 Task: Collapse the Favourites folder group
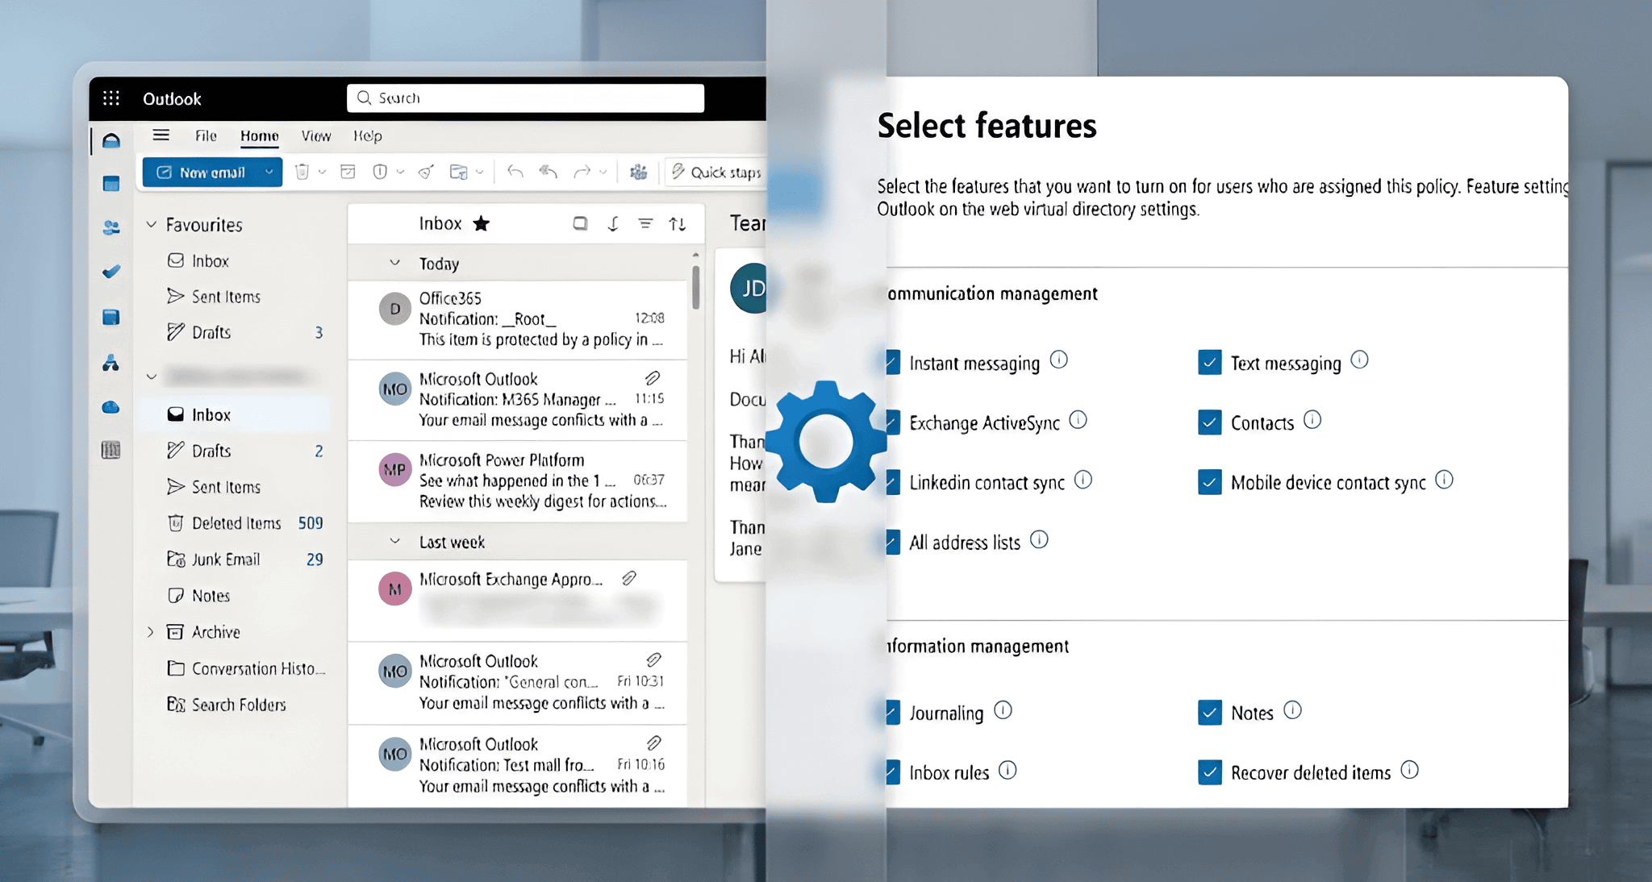(x=152, y=224)
